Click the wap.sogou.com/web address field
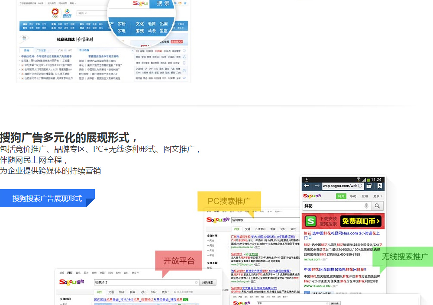433x305 pixels. click(x=343, y=186)
